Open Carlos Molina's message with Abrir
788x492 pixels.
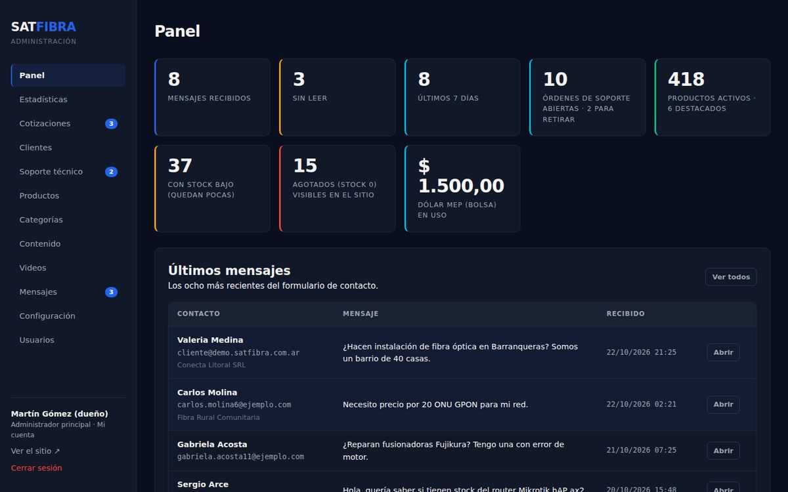tap(723, 405)
